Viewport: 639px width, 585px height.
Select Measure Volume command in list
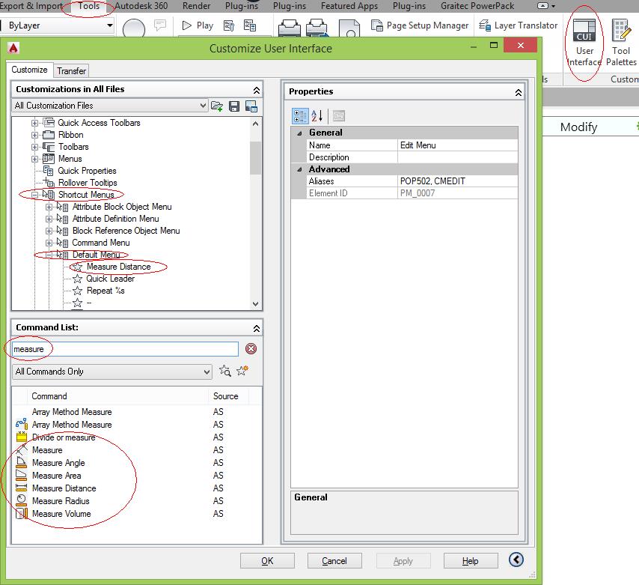(61, 514)
